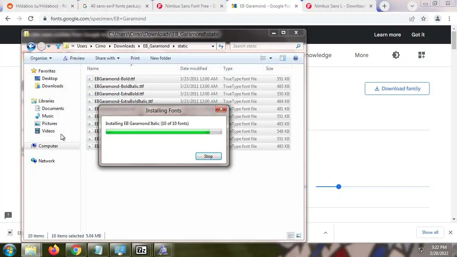Click the font install progress bar
Viewport: 457px width, 257px height.
(x=164, y=132)
